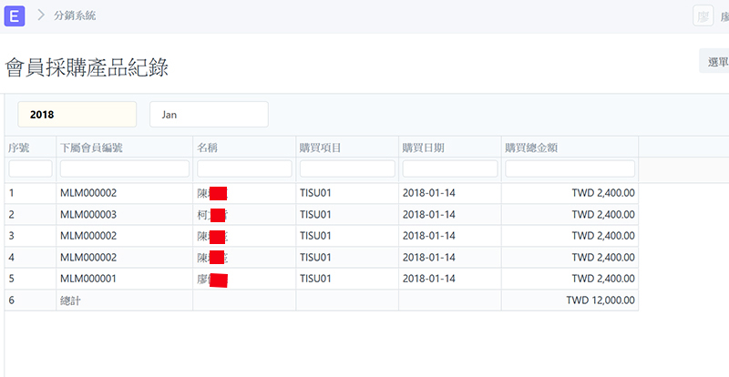Click the 名稱 column filter input
Image resolution: width=729 pixels, height=377 pixels.
click(244, 168)
